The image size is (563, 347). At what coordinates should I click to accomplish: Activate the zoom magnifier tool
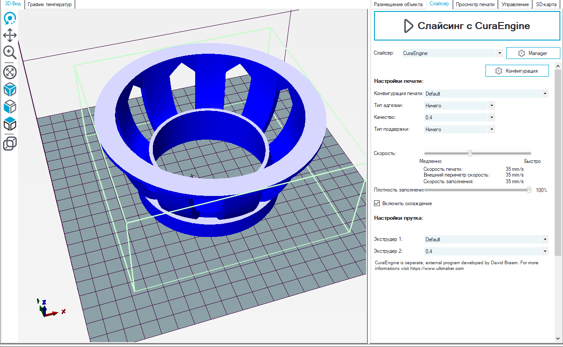click(10, 52)
